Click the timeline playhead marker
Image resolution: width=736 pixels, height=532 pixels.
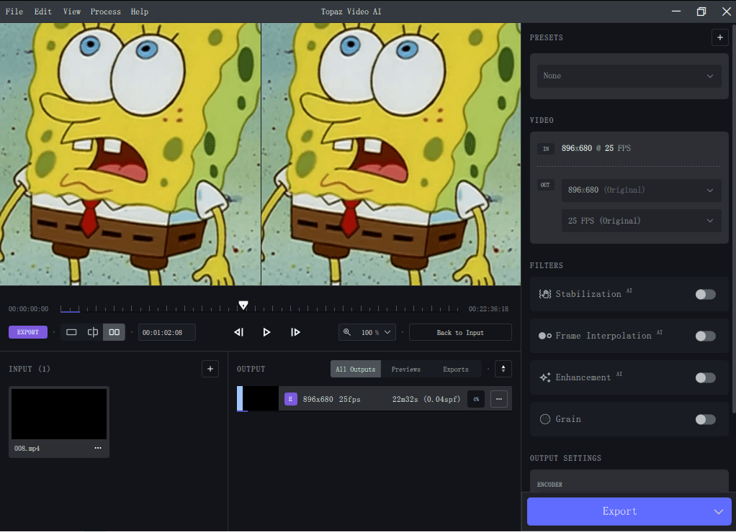click(x=243, y=306)
